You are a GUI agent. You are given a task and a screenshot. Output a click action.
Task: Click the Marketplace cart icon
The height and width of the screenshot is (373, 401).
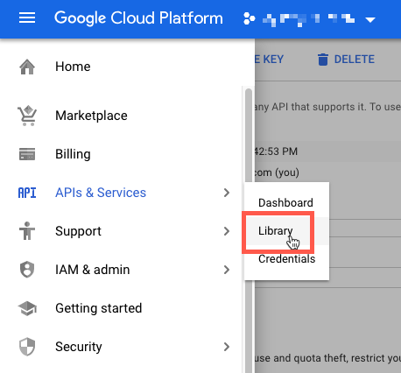pyautogui.click(x=27, y=116)
